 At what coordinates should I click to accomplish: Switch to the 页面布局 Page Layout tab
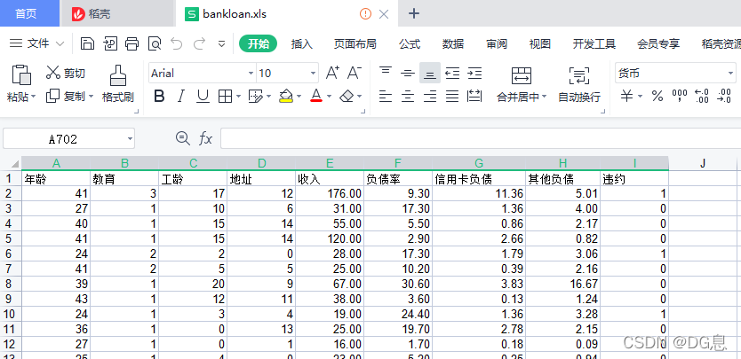(x=355, y=44)
